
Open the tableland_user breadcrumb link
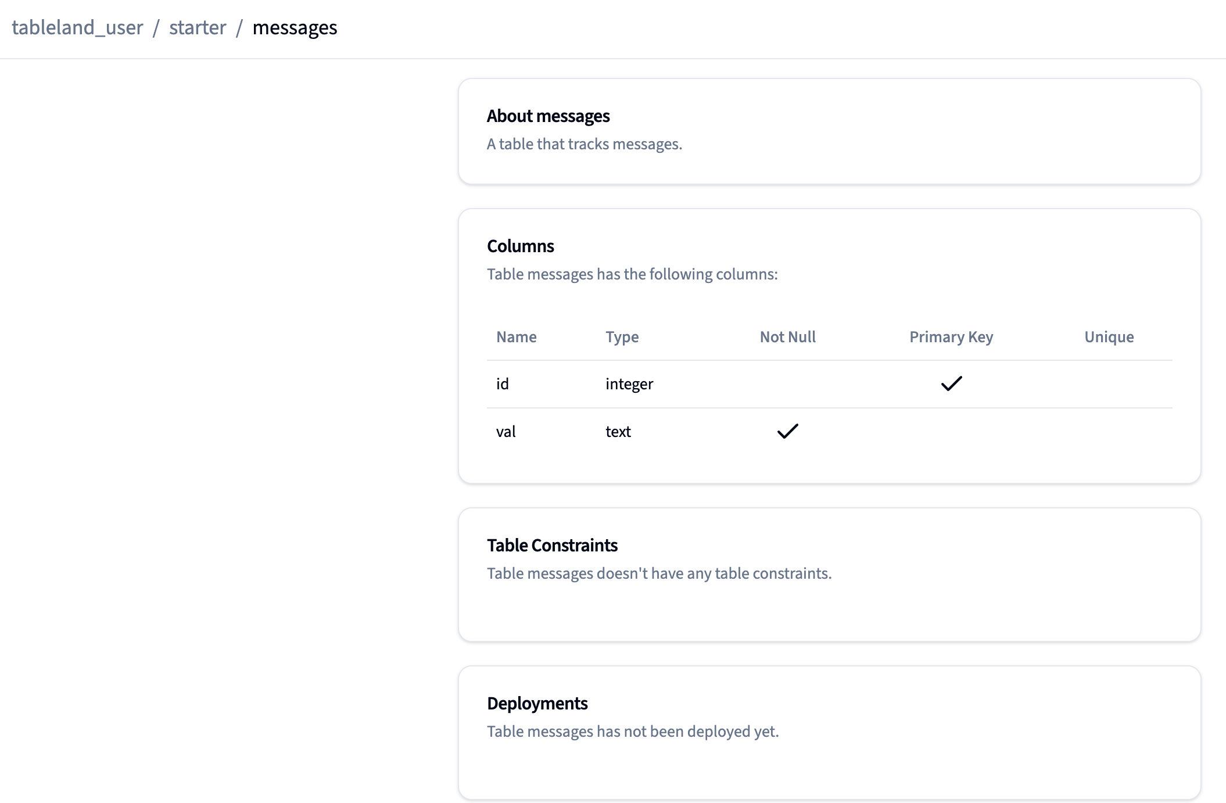77,27
